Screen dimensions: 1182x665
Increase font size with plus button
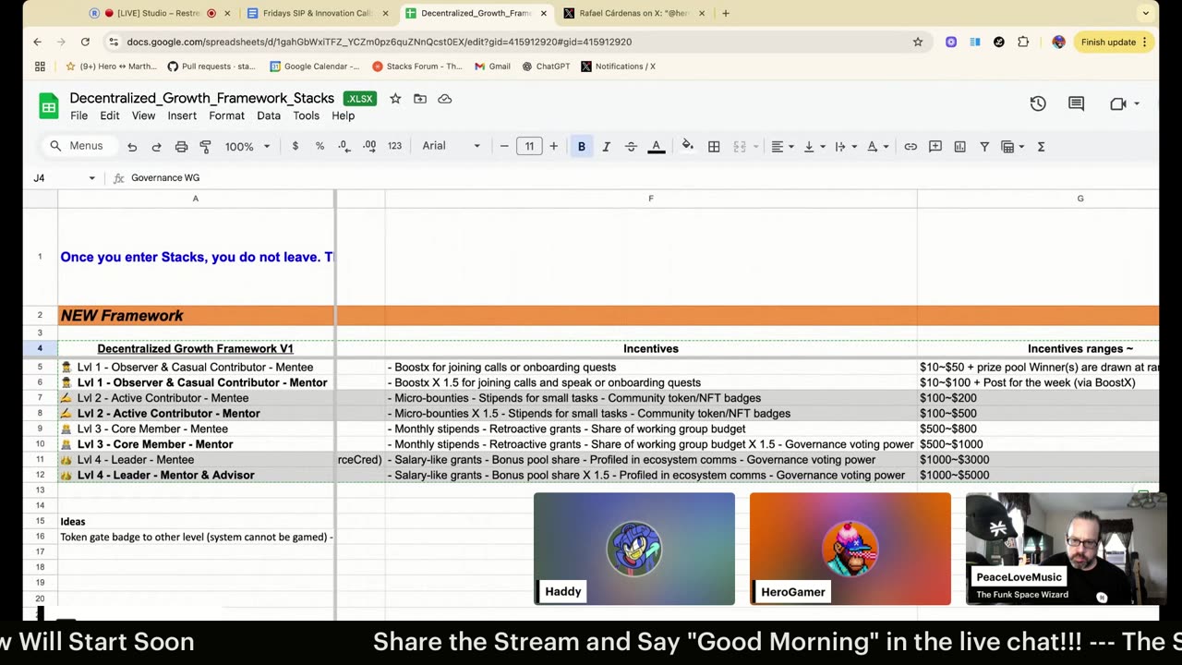click(553, 146)
